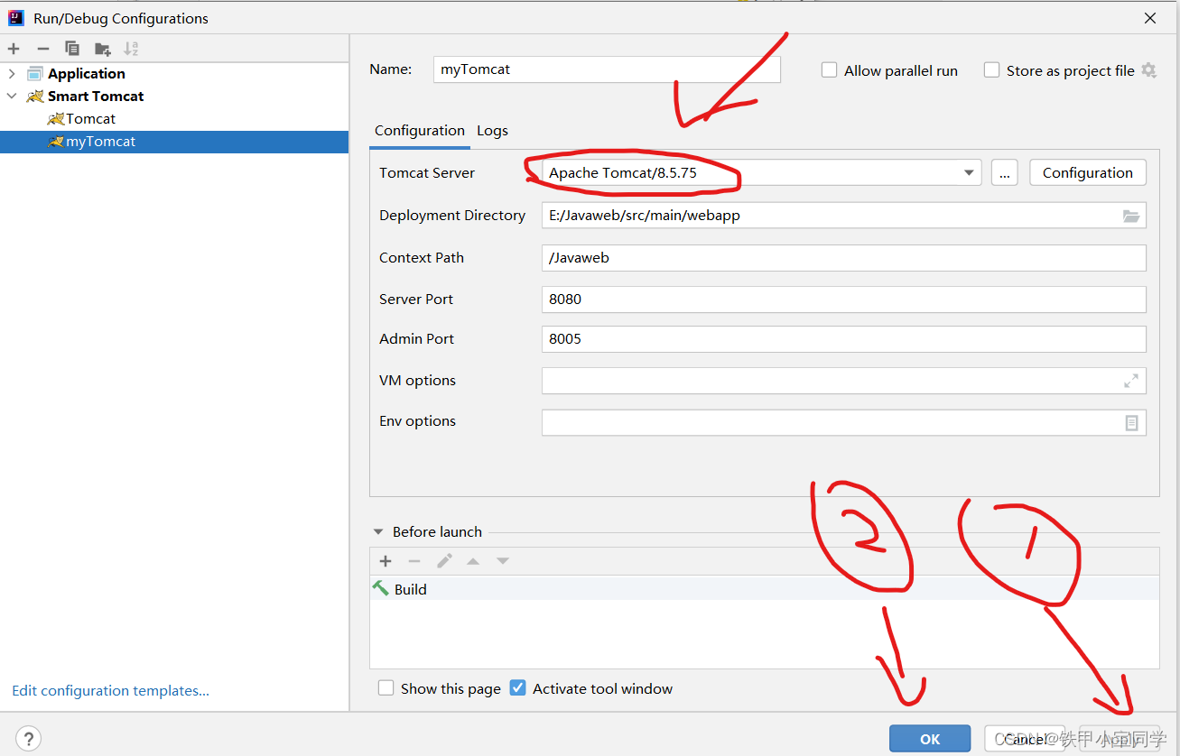1180x756 pixels.
Task: Enable Show this page
Action: (386, 688)
